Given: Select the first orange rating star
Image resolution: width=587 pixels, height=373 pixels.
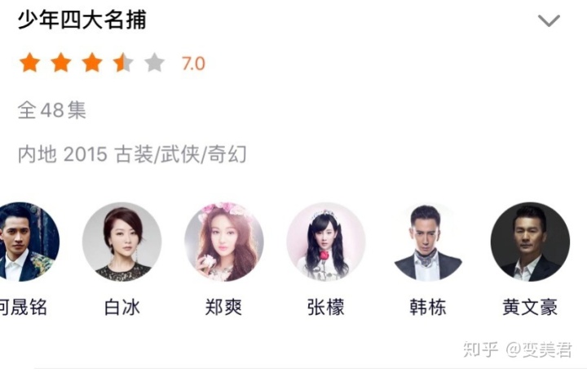Looking at the screenshot, I should point(30,63).
